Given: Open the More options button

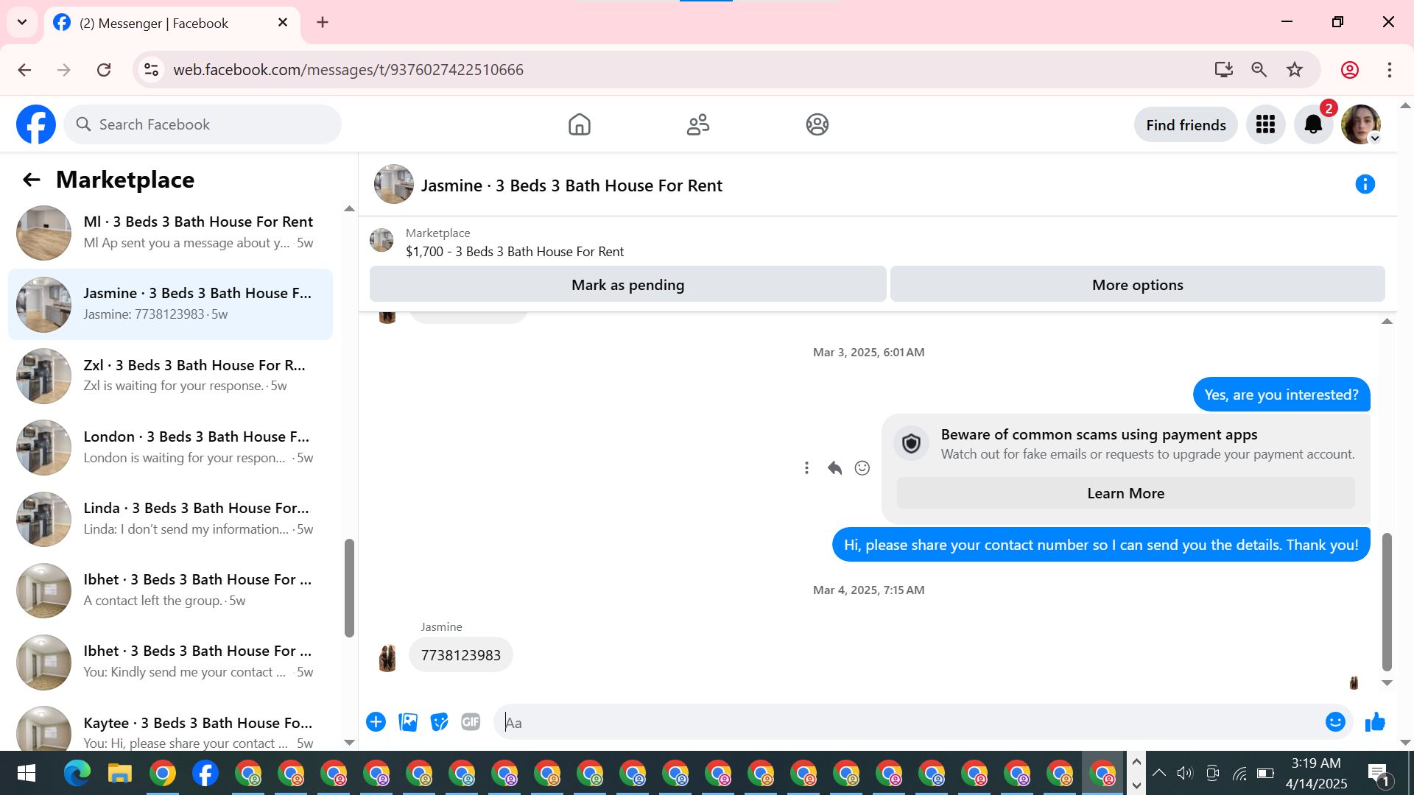Looking at the screenshot, I should [x=1137, y=285].
